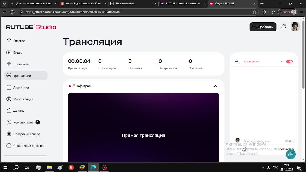
Task: Open a new browser tab
Action: point(262,4)
